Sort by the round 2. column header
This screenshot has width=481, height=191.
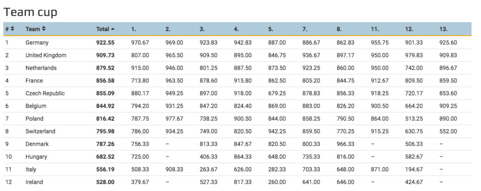tap(168, 29)
